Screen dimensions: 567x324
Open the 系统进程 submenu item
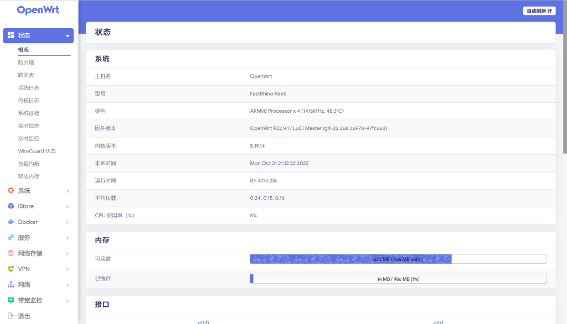click(29, 113)
